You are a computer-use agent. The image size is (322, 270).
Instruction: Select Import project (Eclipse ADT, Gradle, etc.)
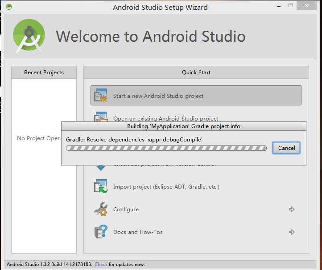click(166, 187)
